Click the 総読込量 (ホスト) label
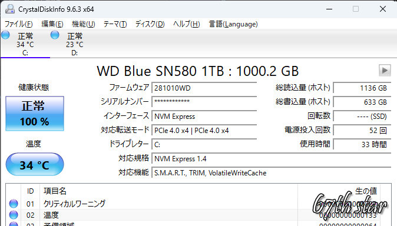The image size is (397, 226). coord(303,88)
